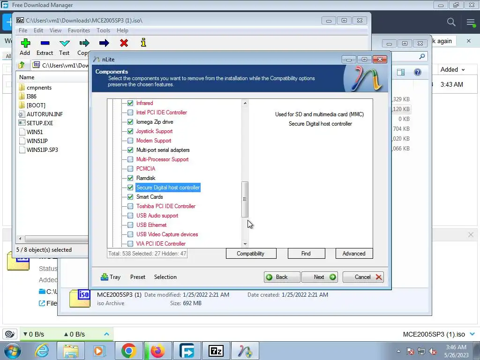
Task: Click the Extract icon in 7-Zip
Action: click(45, 43)
